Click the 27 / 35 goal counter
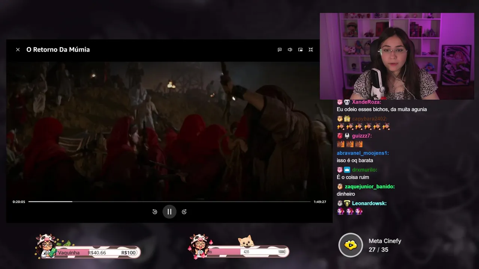 tap(378, 250)
